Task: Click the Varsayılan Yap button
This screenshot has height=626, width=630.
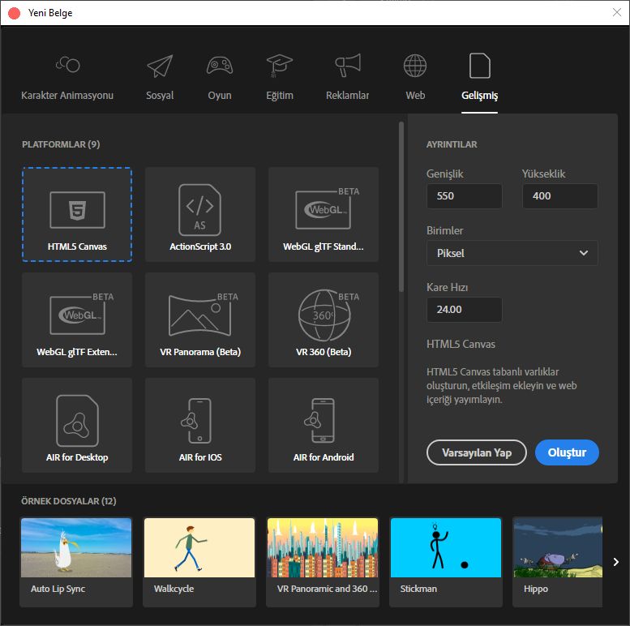Action: coord(477,452)
